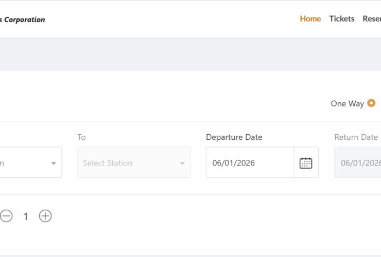The image size is (381, 257).
Task: Click the passenger count value 1
Action: tap(26, 216)
